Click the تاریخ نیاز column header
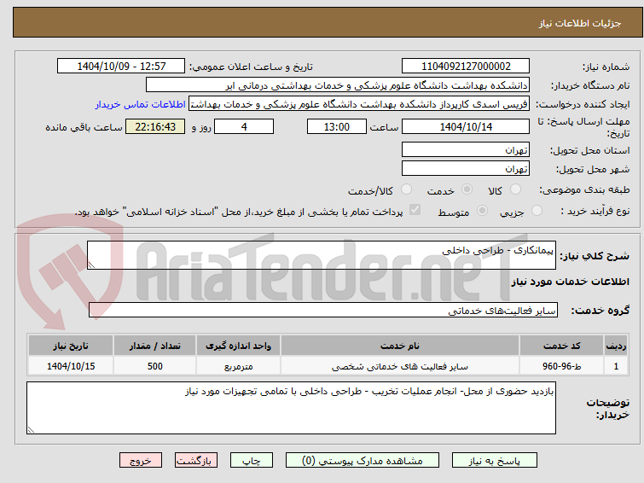 [x=71, y=346]
